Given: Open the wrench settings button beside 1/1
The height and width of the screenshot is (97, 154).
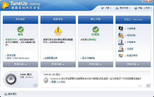Looking at the screenshot, I should tap(148, 86).
